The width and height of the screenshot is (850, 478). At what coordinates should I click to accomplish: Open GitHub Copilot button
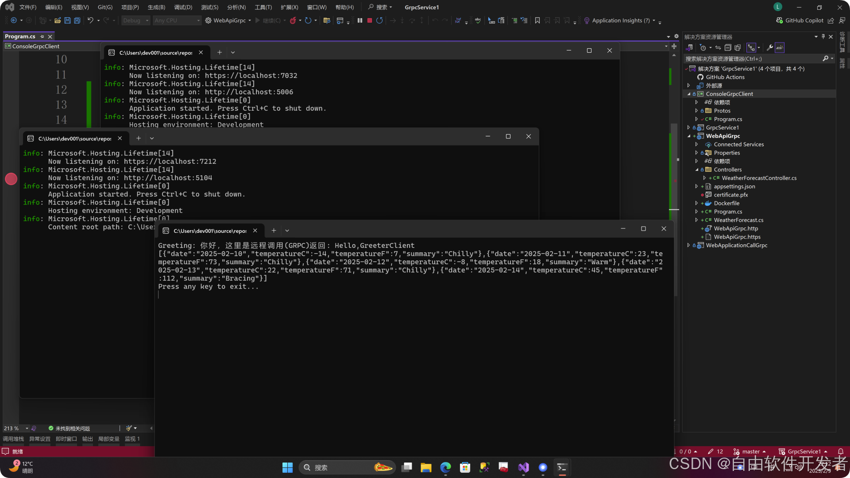coord(800,20)
